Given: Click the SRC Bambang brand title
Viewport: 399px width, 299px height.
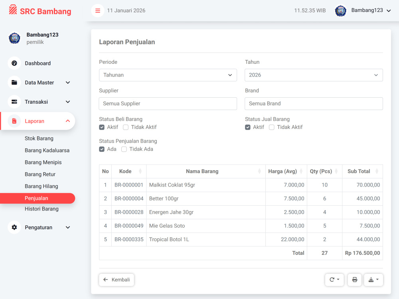Looking at the screenshot, I should (x=45, y=12).
